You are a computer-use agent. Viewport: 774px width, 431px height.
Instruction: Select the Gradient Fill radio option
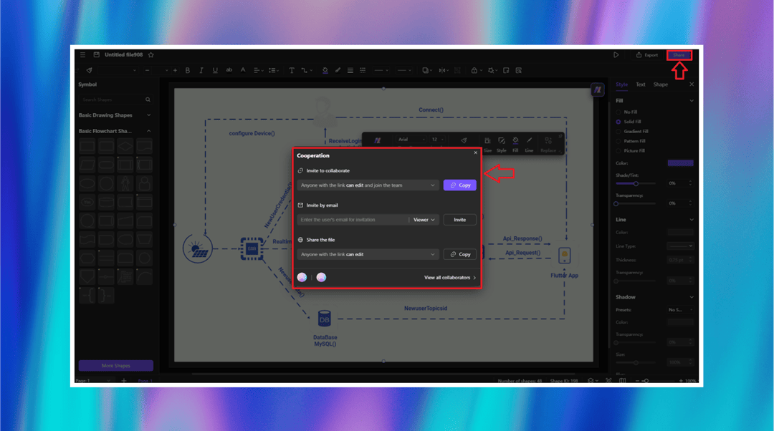click(x=618, y=132)
